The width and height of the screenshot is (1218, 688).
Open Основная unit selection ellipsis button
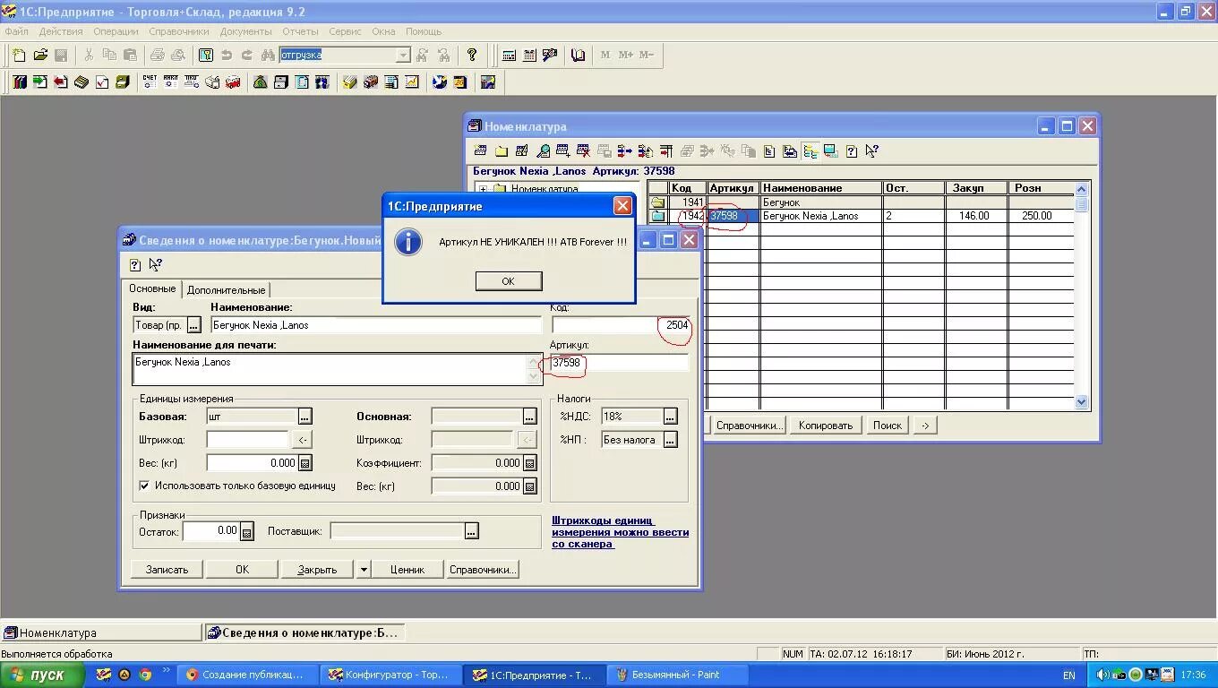[x=529, y=417]
